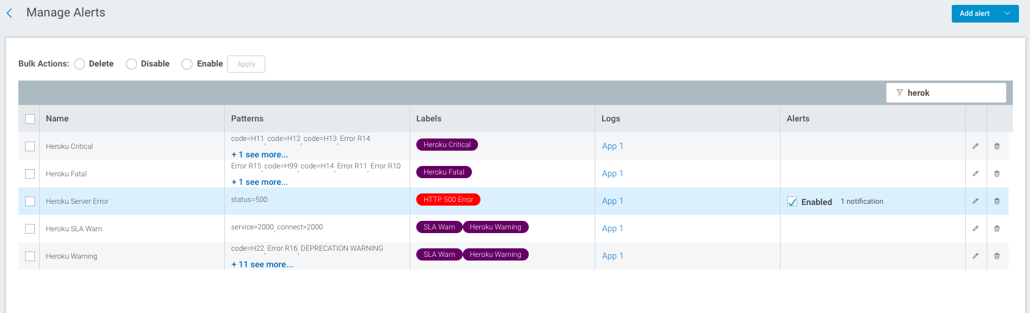Select the Delete bulk action radio
Image resolution: width=1030 pixels, height=313 pixels.
pos(79,64)
